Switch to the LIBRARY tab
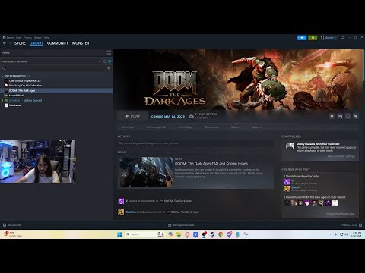The image size is (365, 273). pyautogui.click(x=36, y=43)
